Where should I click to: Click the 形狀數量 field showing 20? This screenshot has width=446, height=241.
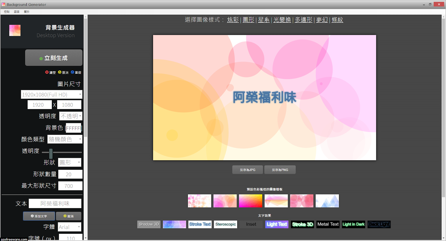tap(70, 174)
